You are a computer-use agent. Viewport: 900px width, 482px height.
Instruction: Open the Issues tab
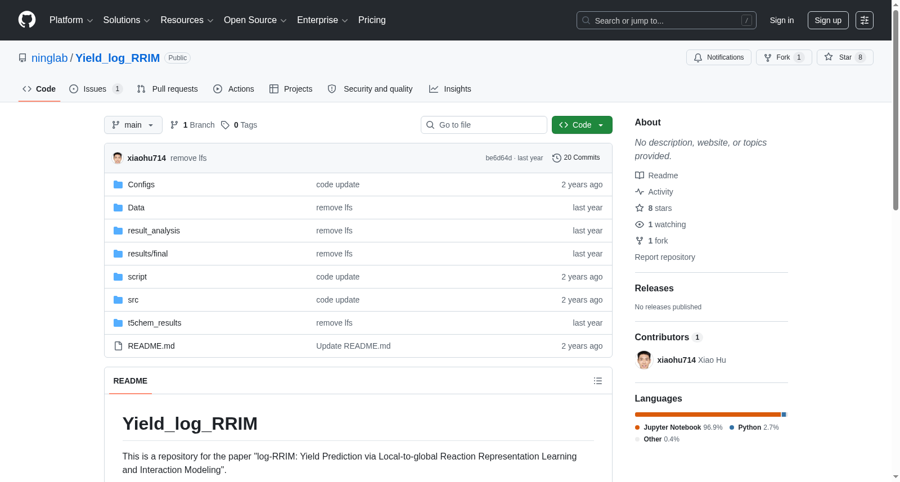tap(96, 89)
